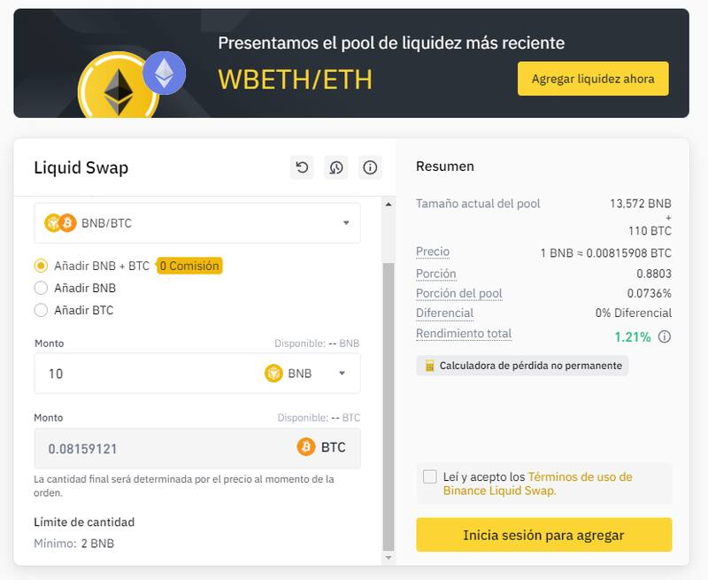
Task: Click the info icon next to 1.21%
Action: 665,336
